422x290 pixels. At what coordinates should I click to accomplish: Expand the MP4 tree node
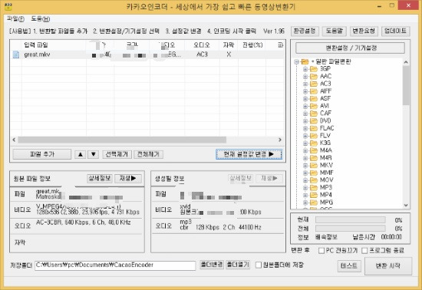click(x=305, y=195)
